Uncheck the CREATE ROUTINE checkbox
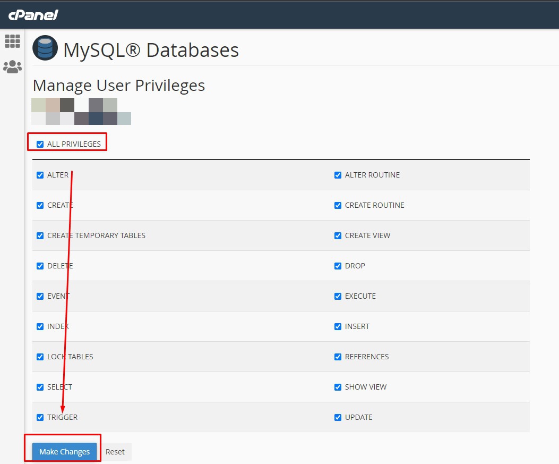Viewport: 559px width, 464px height. pyautogui.click(x=338, y=205)
